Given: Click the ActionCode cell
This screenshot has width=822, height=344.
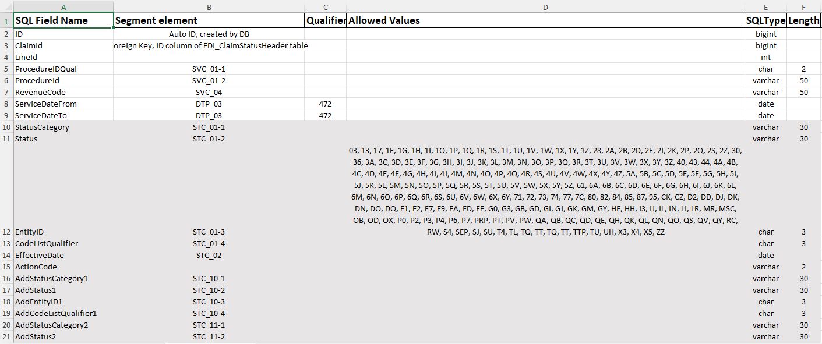Looking at the screenshot, I should click(x=63, y=267).
